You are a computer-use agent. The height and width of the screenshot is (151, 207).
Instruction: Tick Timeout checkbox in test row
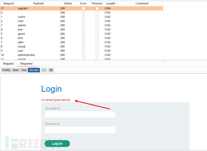97,30
